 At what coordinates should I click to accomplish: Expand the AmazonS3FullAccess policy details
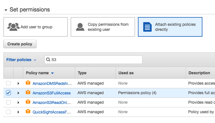click(18, 93)
